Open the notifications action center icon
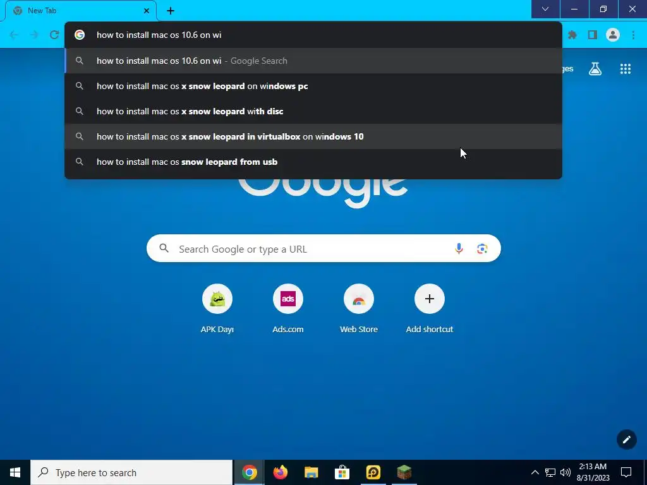 pyautogui.click(x=626, y=472)
